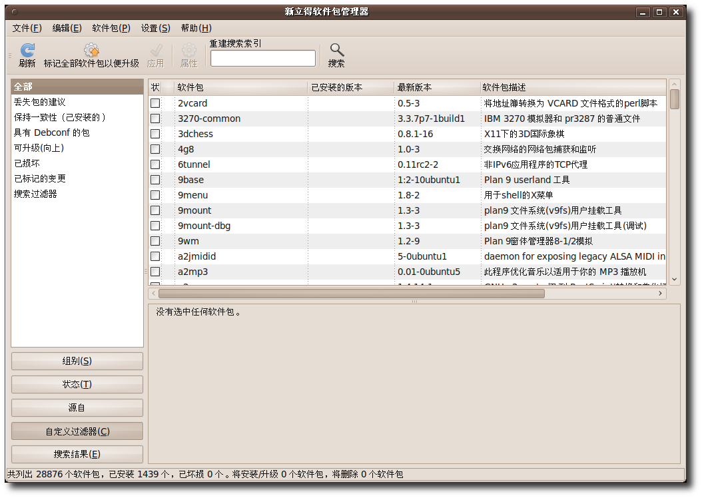Toggle the status checkbox for 9mount

tap(155, 210)
